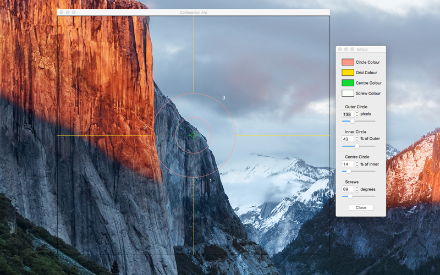This screenshot has height=275, width=440.
Task: Zoom the Collimation Aid window
Action: 74,12
